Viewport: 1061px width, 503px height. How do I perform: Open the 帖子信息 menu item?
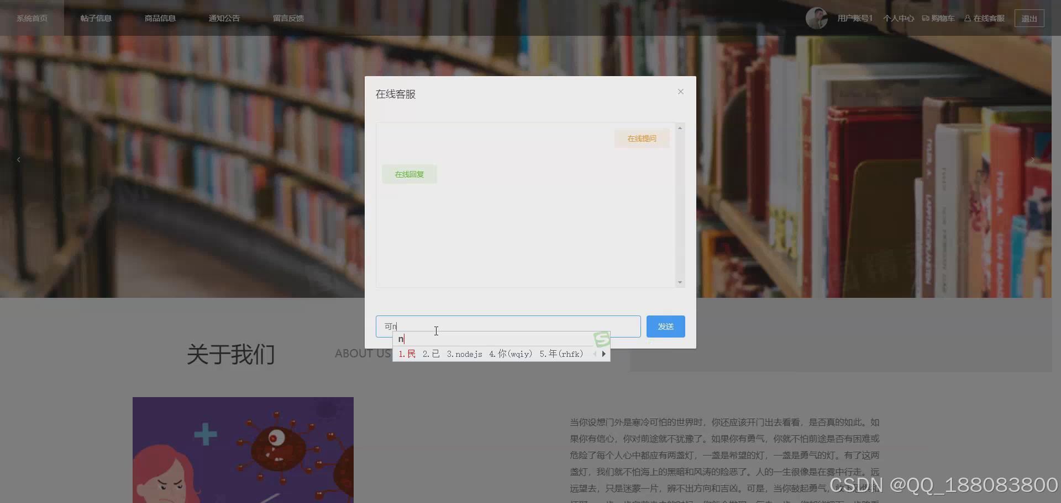[96, 18]
